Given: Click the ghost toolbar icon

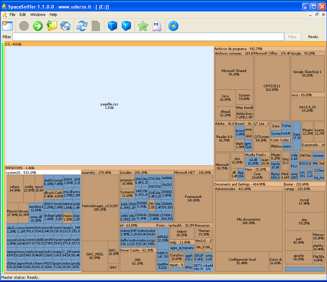Looking at the screenshot, I should point(157,26).
